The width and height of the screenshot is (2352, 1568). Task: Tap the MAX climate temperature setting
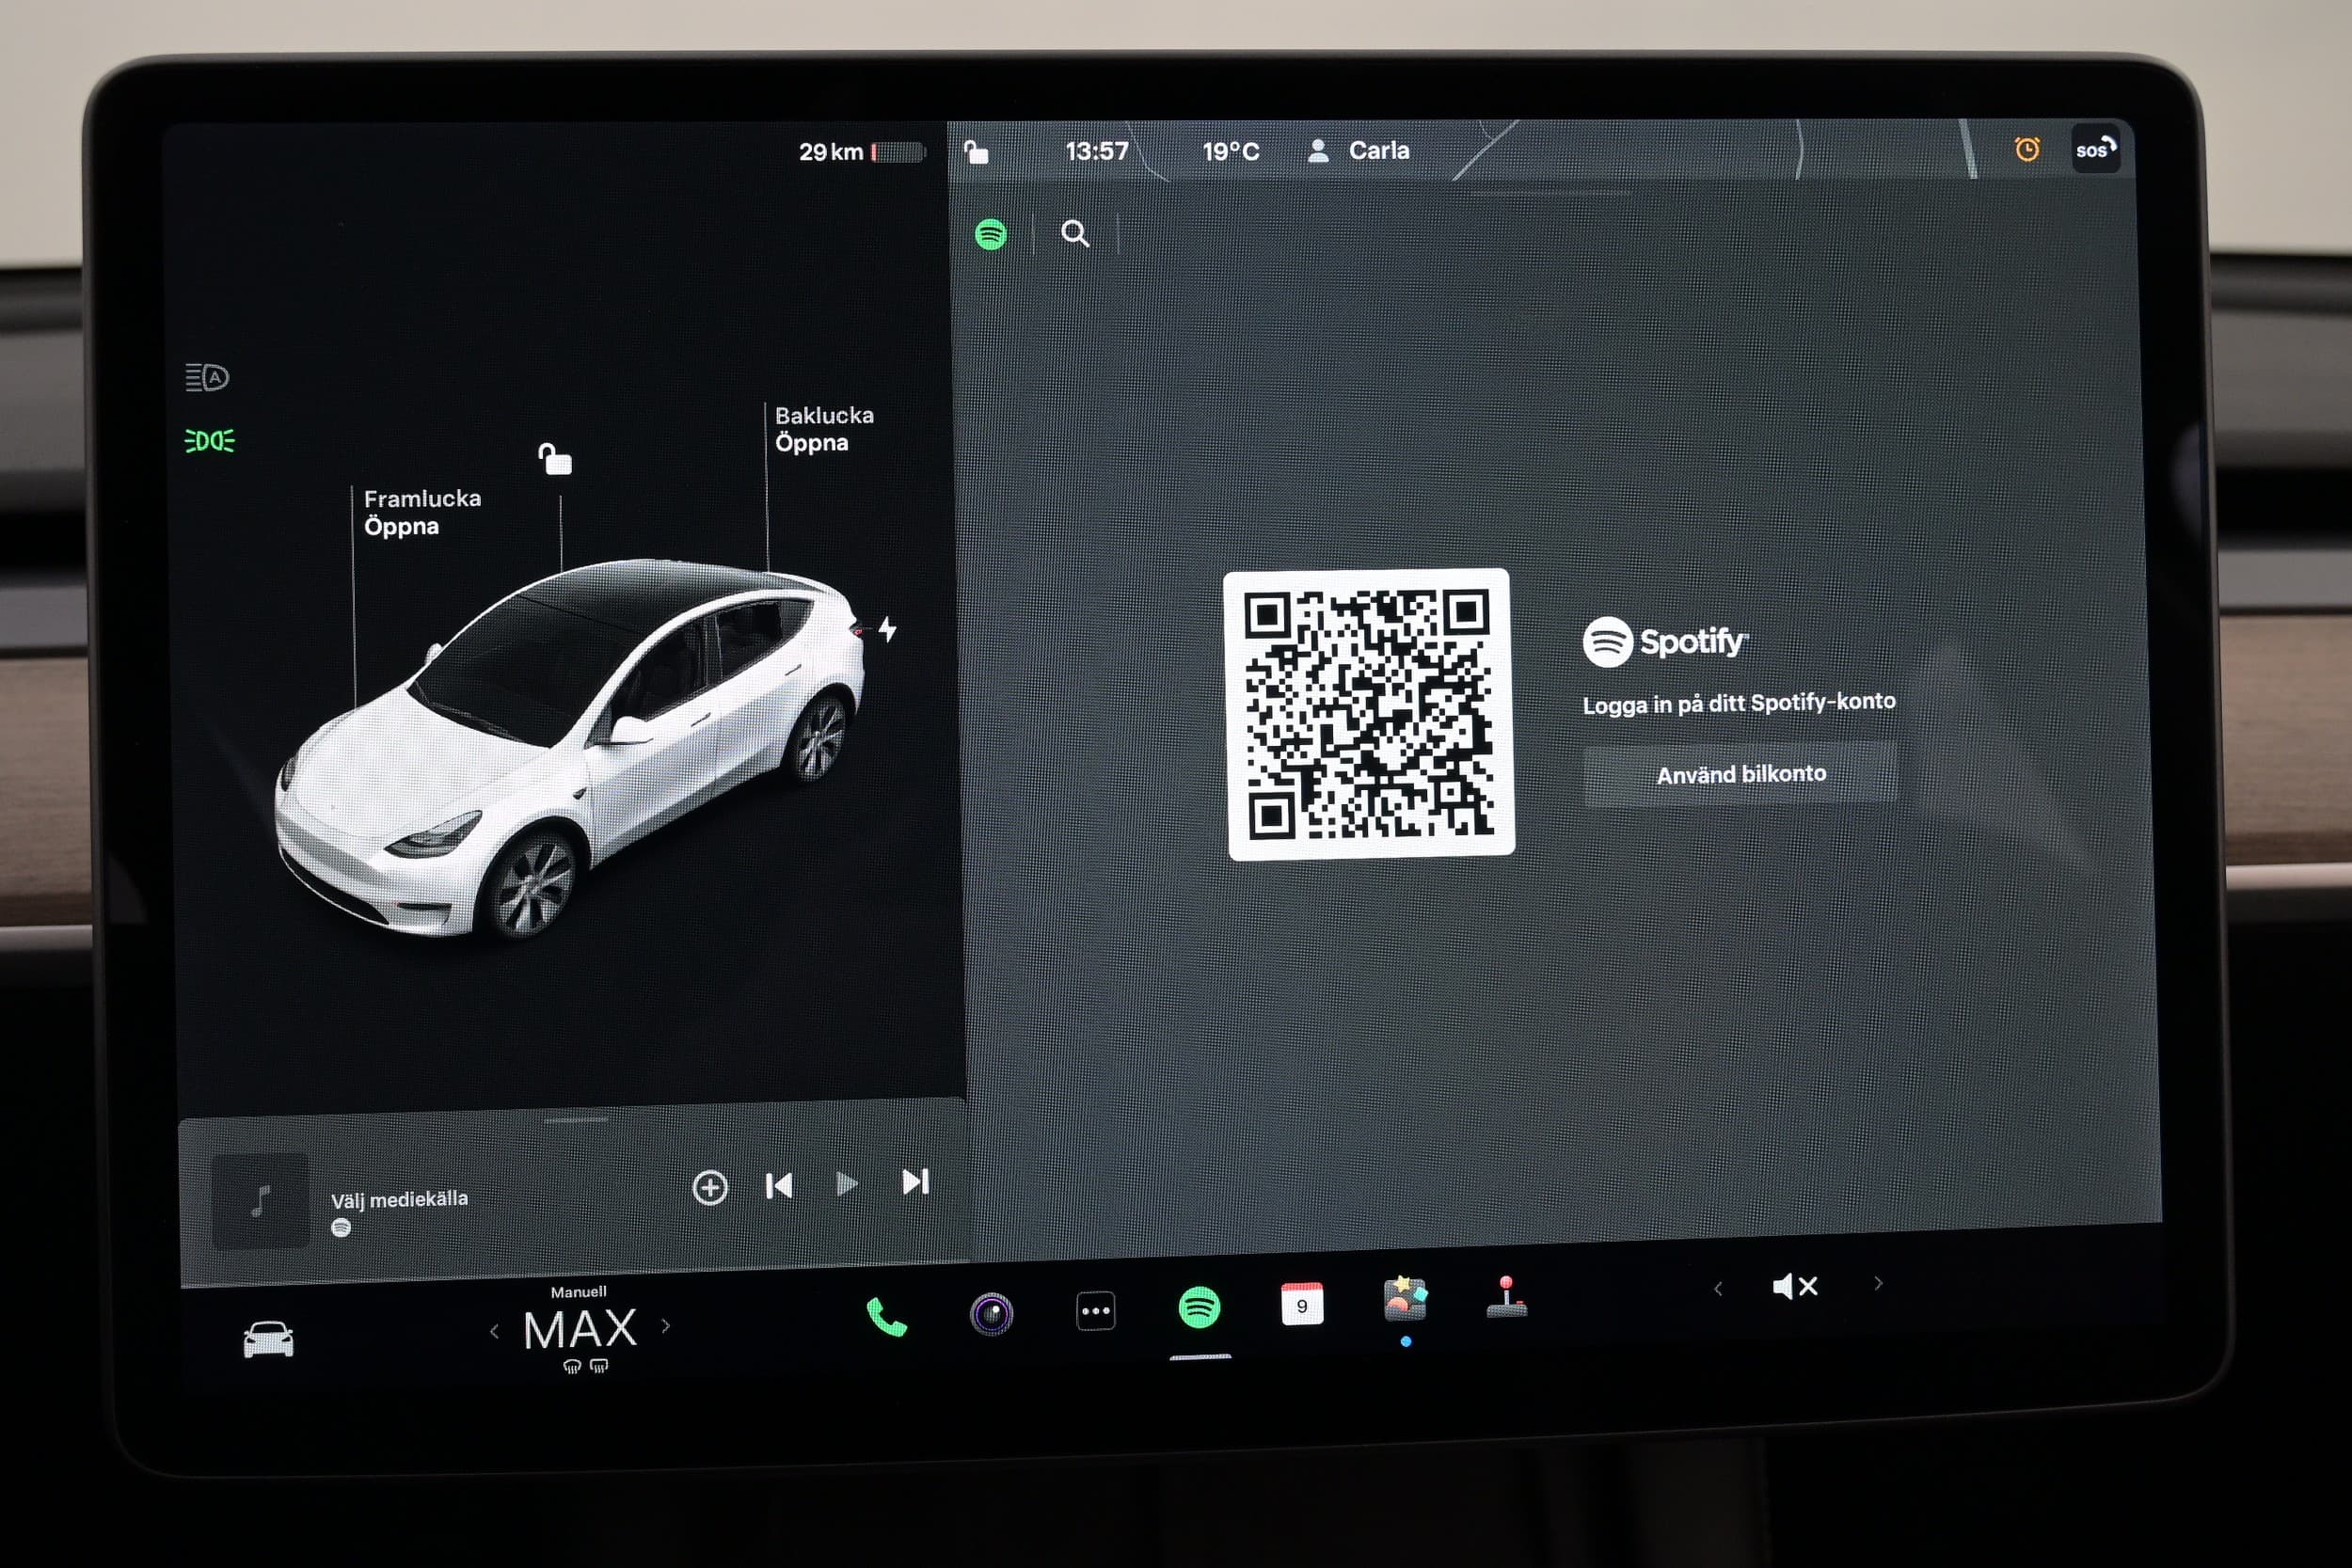coord(580,1330)
